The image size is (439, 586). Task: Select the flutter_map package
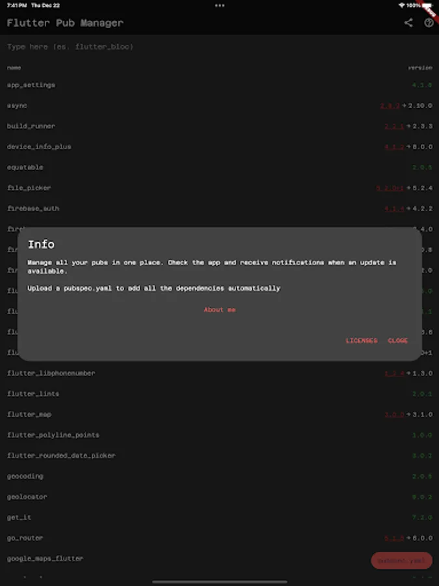220,415
